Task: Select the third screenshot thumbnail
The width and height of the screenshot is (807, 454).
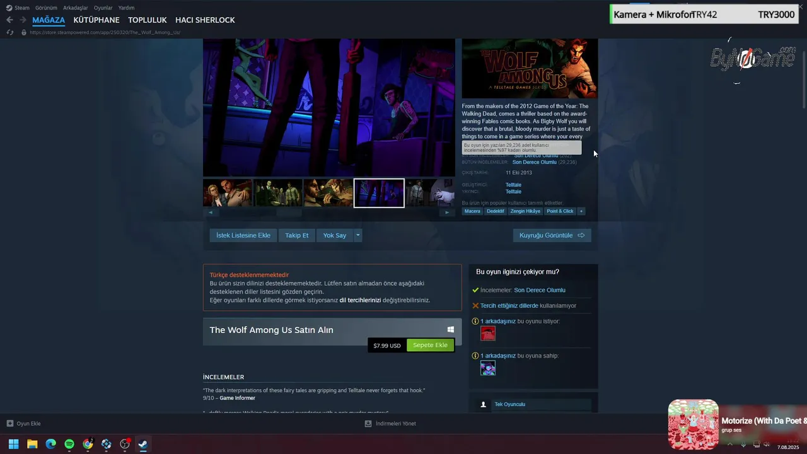Action: (328, 193)
